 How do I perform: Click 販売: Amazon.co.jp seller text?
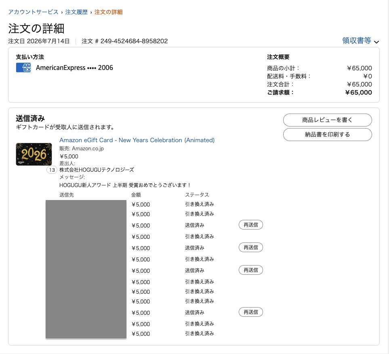tap(81, 148)
